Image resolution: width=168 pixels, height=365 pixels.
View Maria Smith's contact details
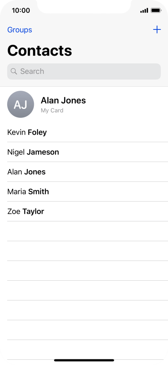pos(87,191)
